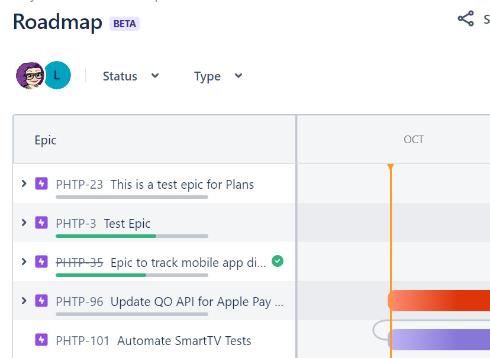The width and height of the screenshot is (490, 358).
Task: Select the epic icon beside PHTP-23
Action: pyautogui.click(x=41, y=184)
